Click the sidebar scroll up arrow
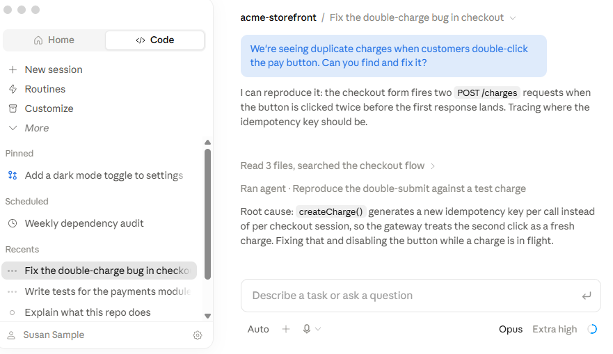 point(207,143)
